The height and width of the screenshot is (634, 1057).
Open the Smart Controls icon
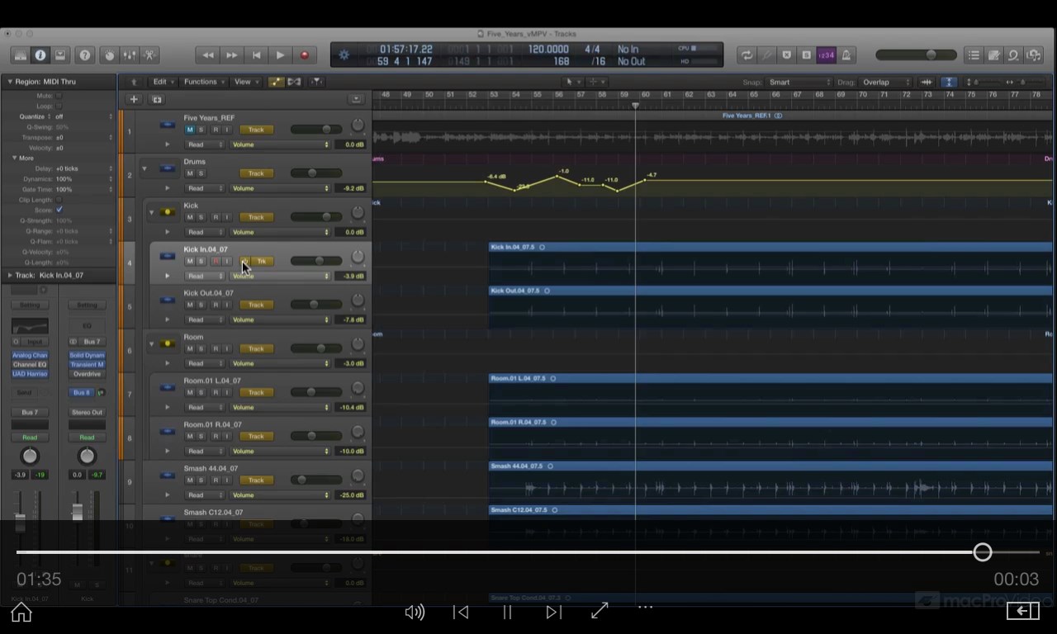click(x=109, y=54)
